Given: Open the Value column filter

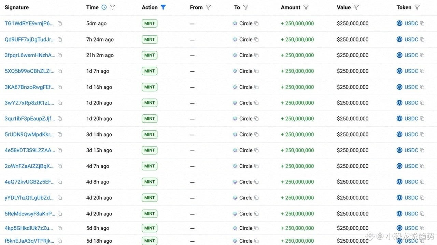Looking at the screenshot, I should [x=356, y=7].
